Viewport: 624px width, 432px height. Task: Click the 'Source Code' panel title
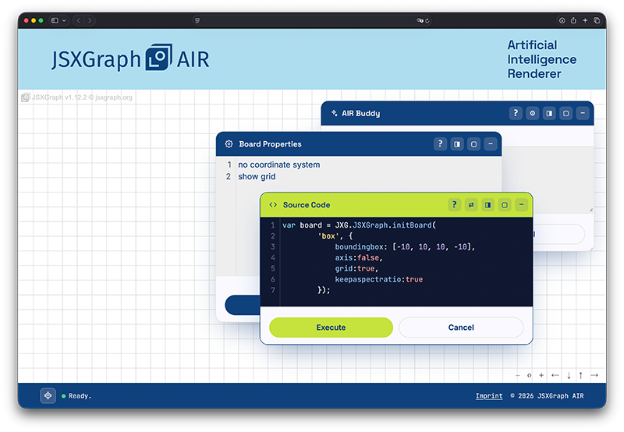pos(307,205)
